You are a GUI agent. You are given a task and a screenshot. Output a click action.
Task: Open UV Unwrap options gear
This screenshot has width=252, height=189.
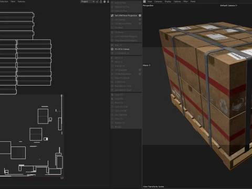point(140,19)
